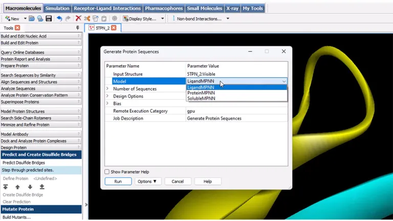Close the Tools panel
This screenshot has height=221, width=393.
pos(17,28)
